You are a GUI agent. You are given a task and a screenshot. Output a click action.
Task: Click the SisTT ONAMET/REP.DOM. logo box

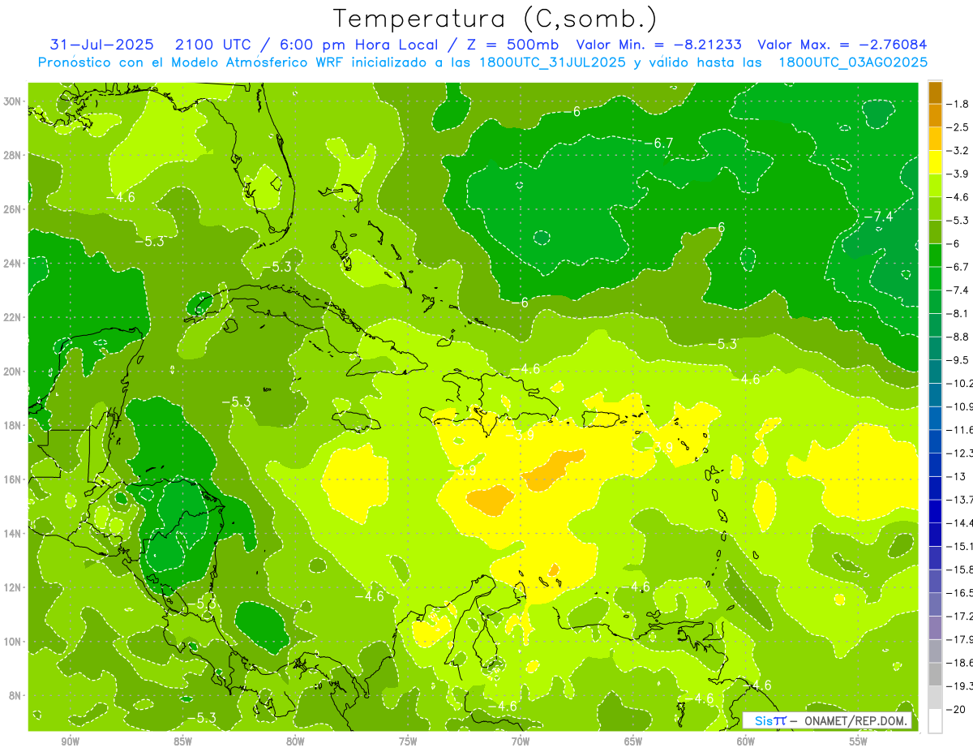tap(827, 720)
